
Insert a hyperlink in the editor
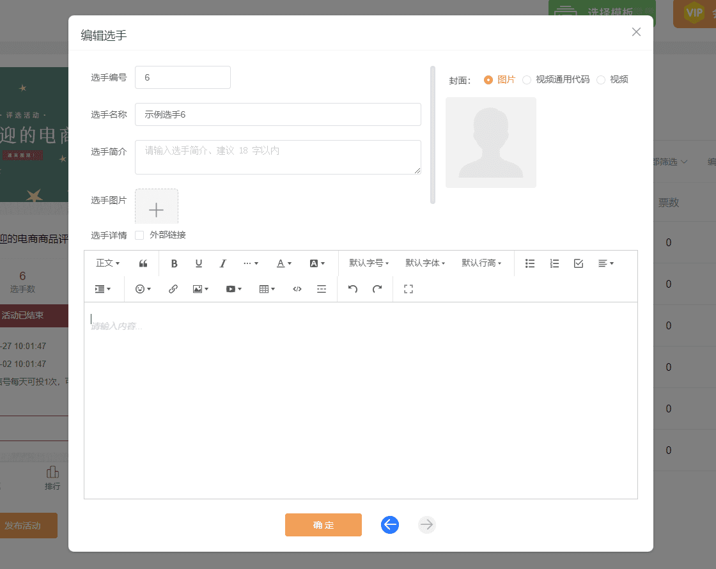click(x=173, y=288)
